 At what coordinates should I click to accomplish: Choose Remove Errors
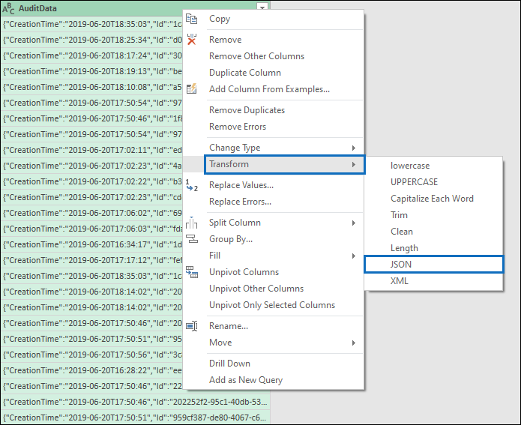pos(273,127)
